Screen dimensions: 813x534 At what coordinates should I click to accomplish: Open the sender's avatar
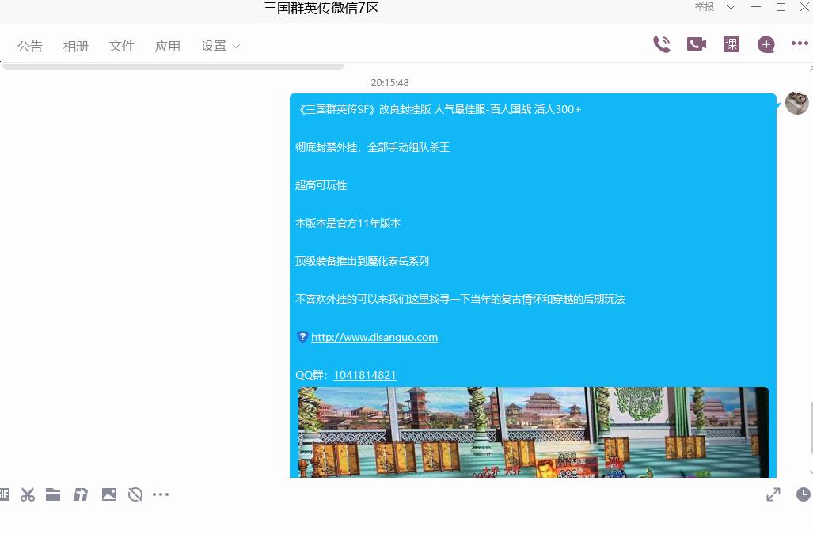(x=797, y=103)
